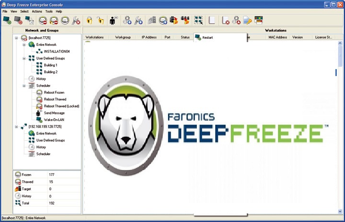Click the bear with blue plus toolbar icon
Viewport: 345px width, 222px height.
163,20
